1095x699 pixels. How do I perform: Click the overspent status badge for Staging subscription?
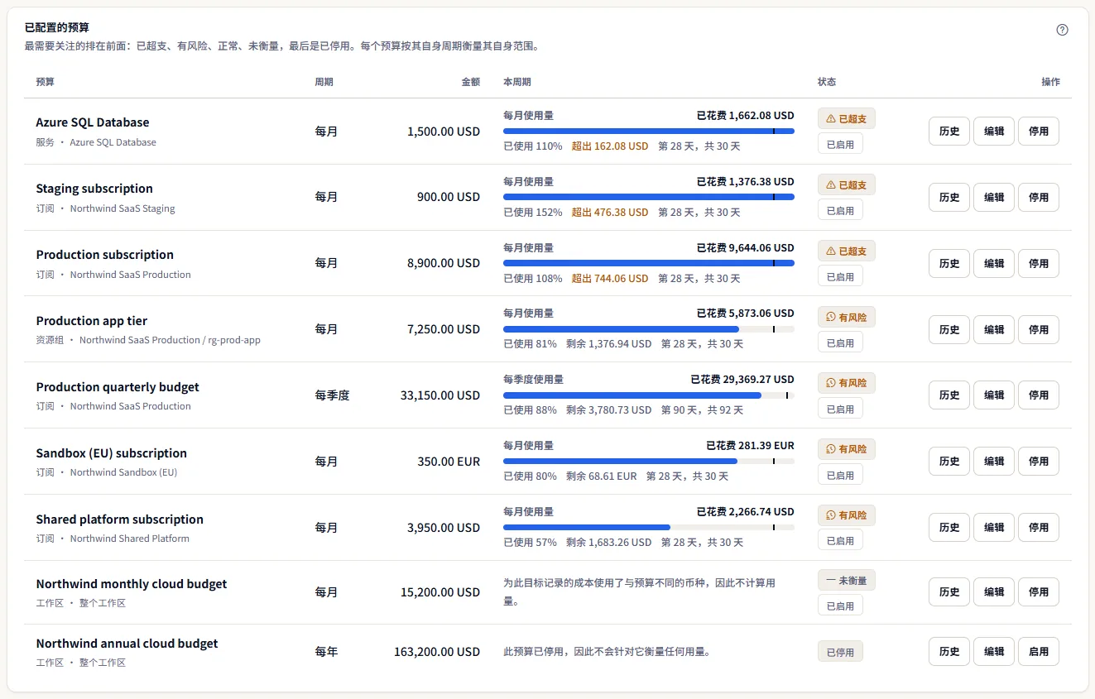[846, 185]
